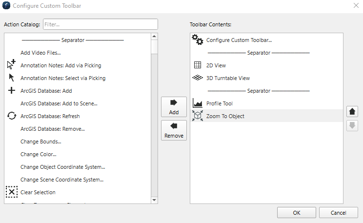Click the Clear Selection icon

pos(12,192)
